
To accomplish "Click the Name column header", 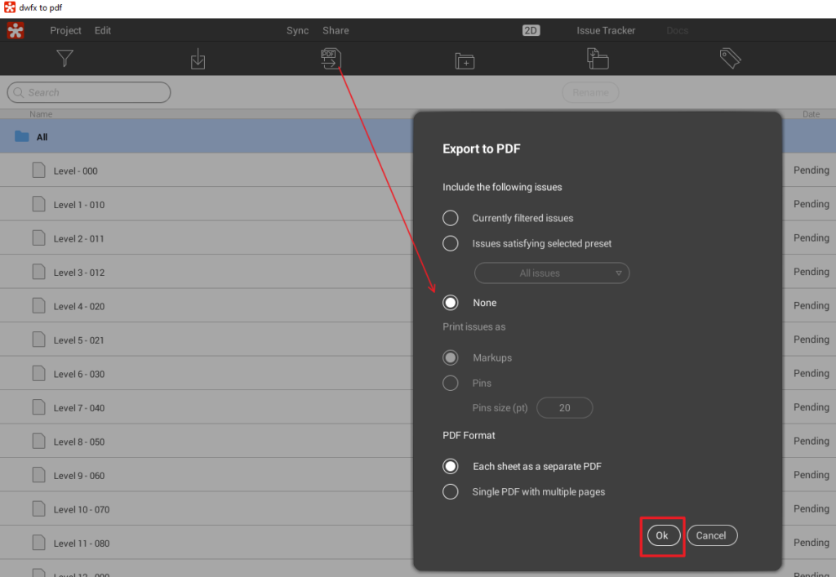I will point(41,114).
